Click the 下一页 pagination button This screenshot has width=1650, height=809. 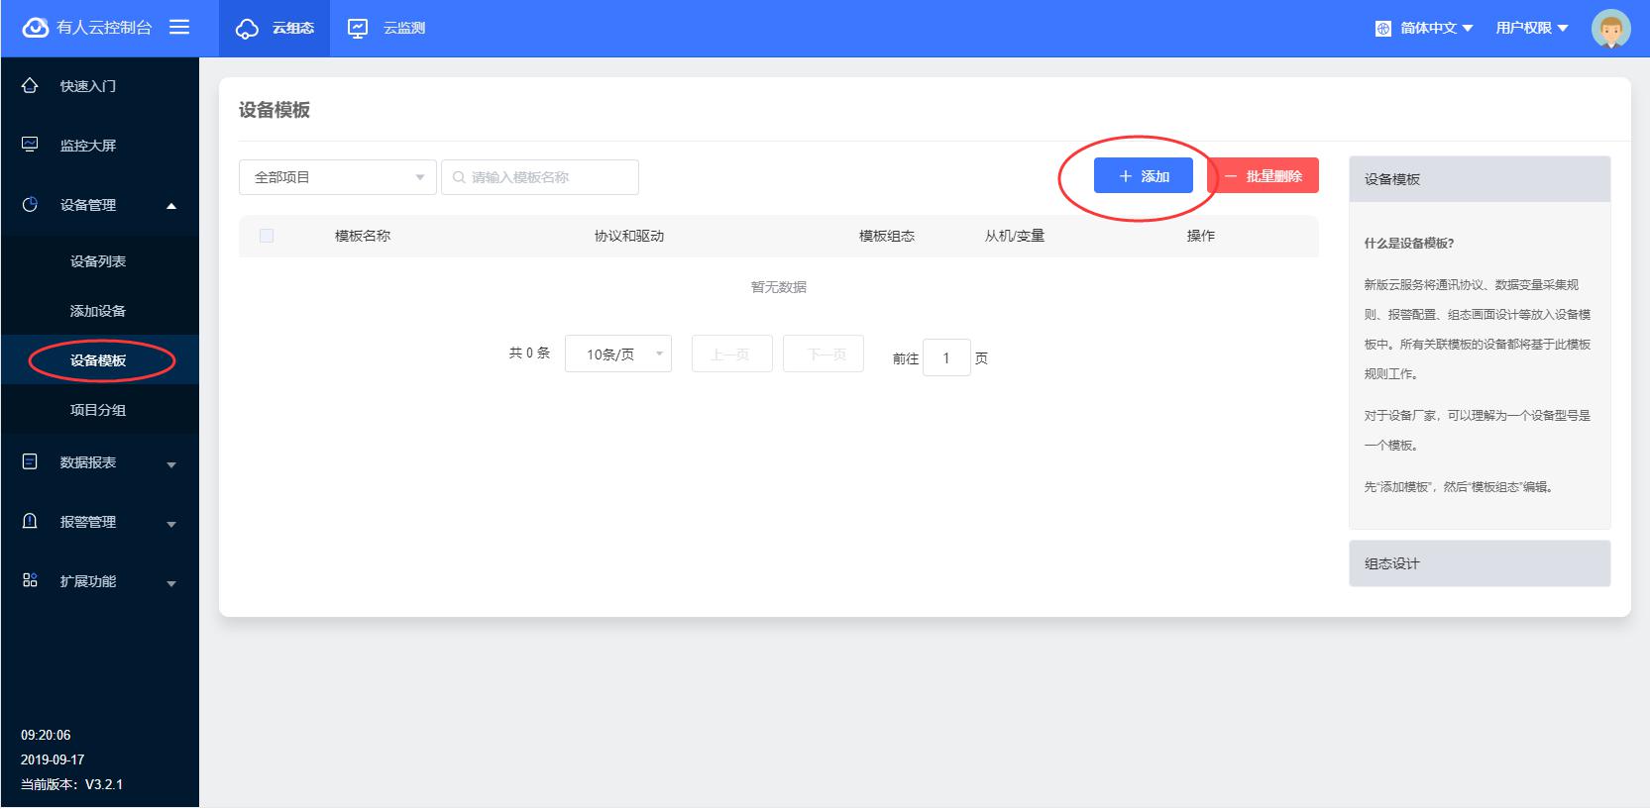(824, 354)
